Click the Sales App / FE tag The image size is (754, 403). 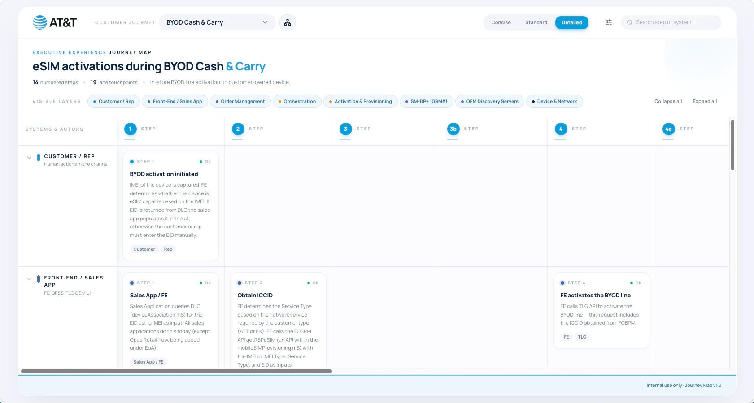point(148,362)
